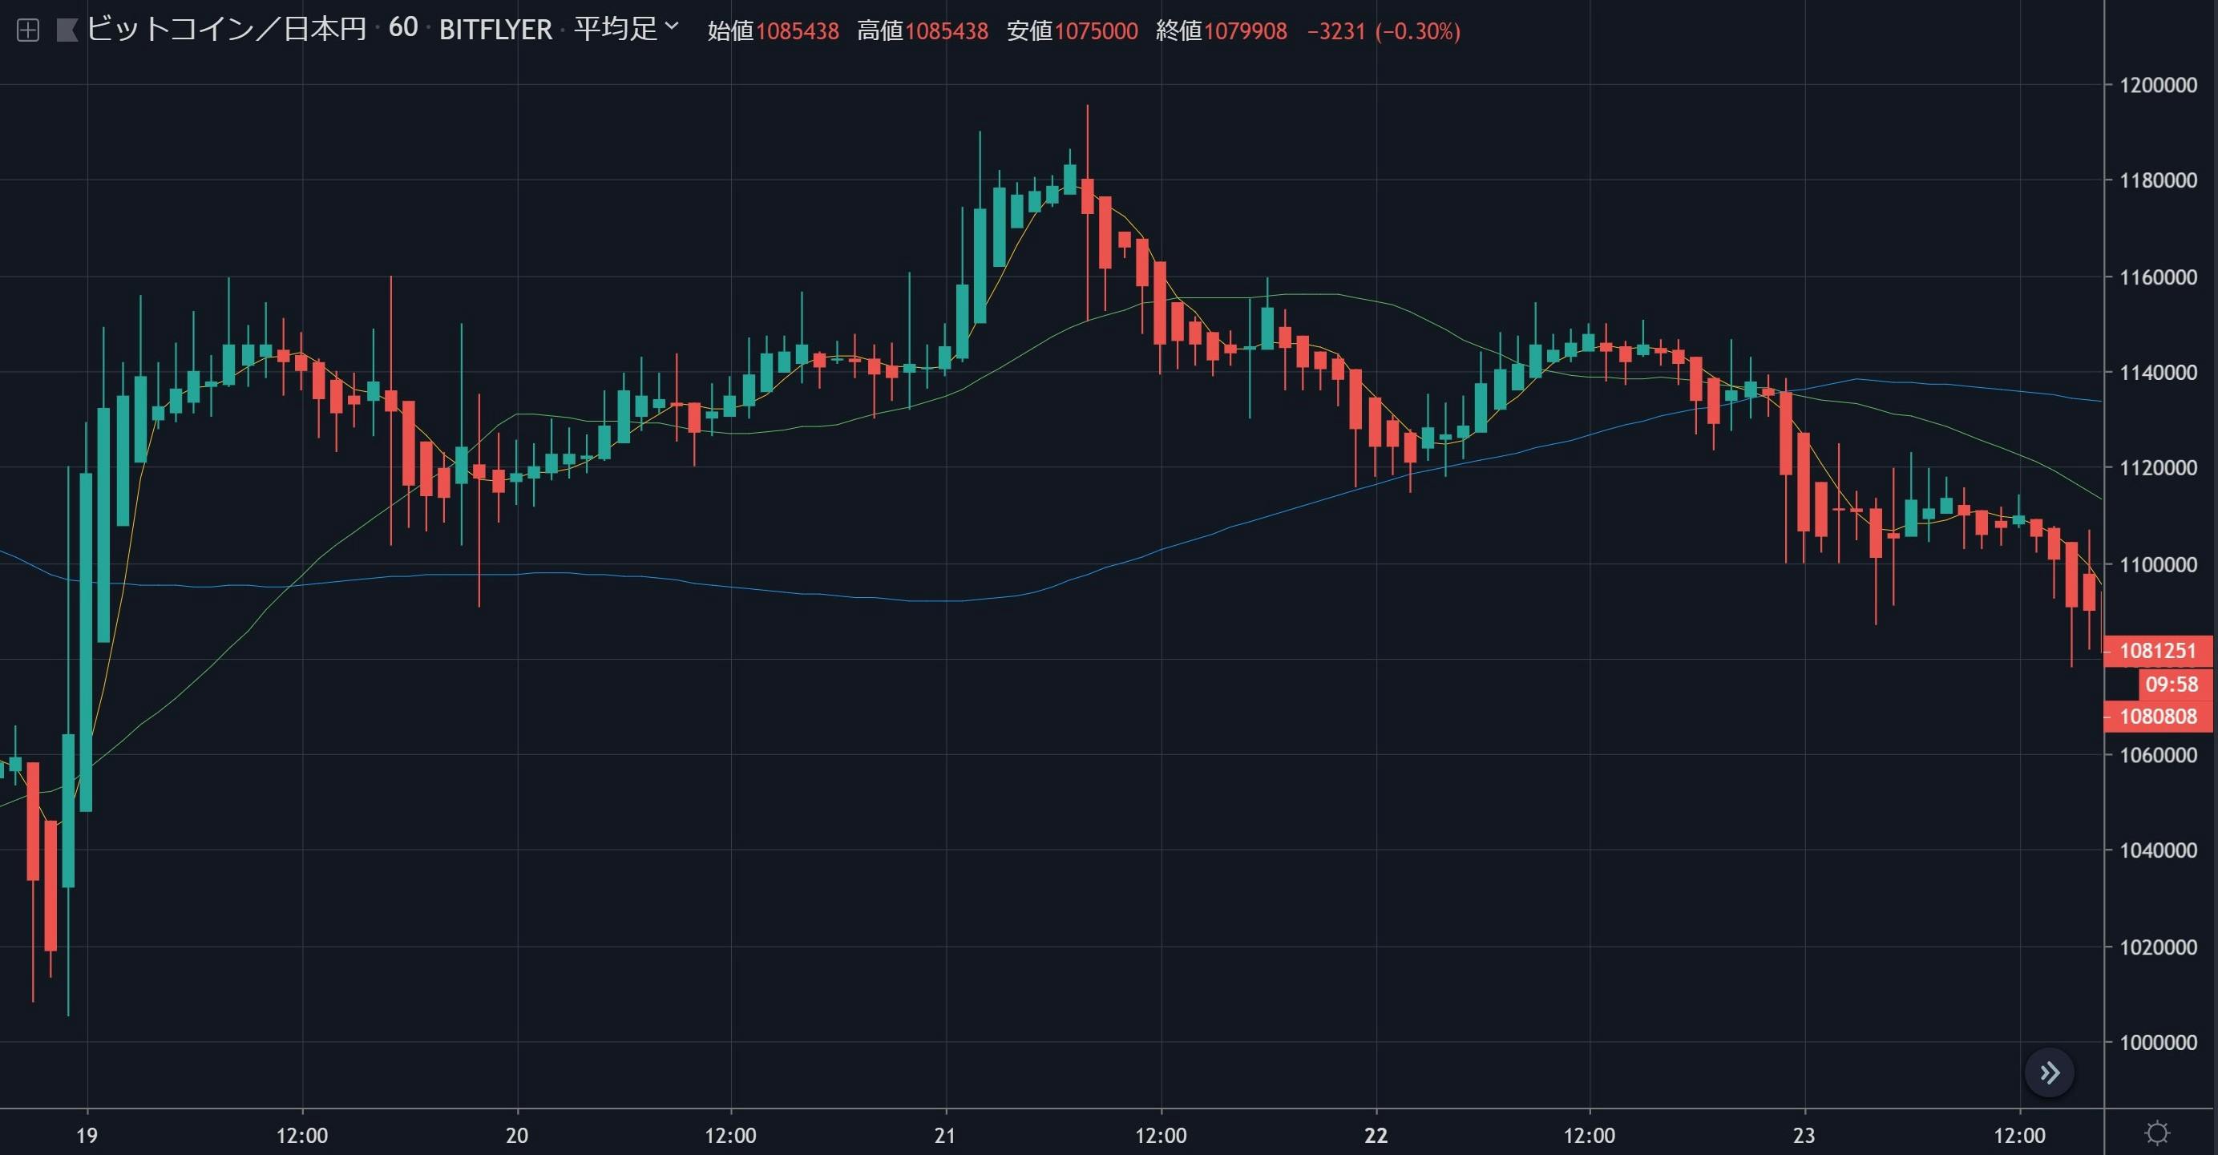Click the 1080808 price label
2218x1155 pixels.
pyautogui.click(x=2158, y=716)
